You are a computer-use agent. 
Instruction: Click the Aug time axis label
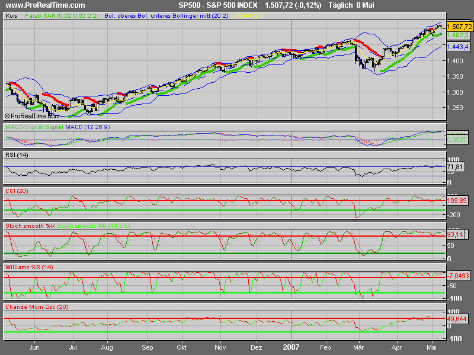[x=107, y=347]
